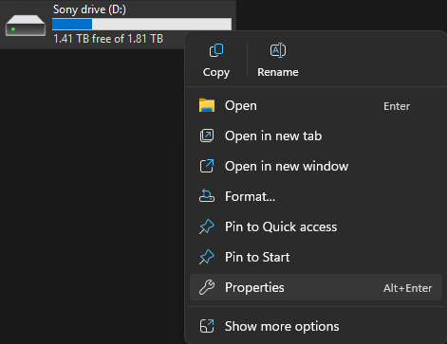Choose Open in new window
The image size is (447, 344).
coord(316,166)
